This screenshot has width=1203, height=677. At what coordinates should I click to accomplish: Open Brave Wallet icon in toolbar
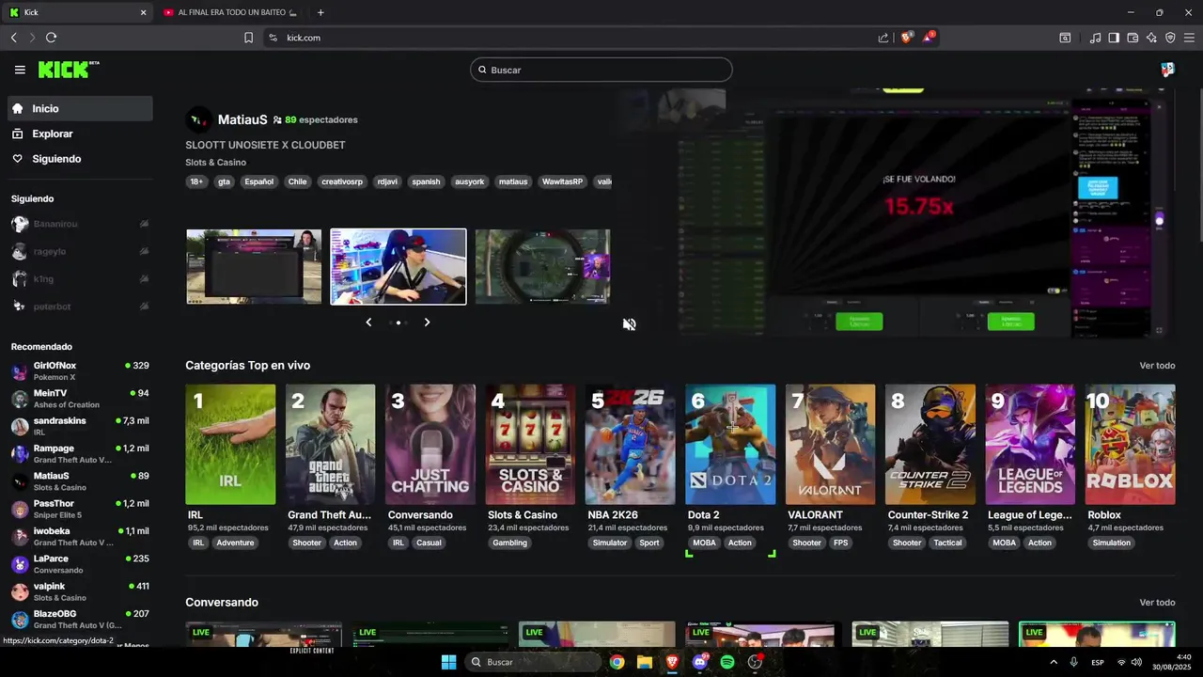(x=1133, y=38)
